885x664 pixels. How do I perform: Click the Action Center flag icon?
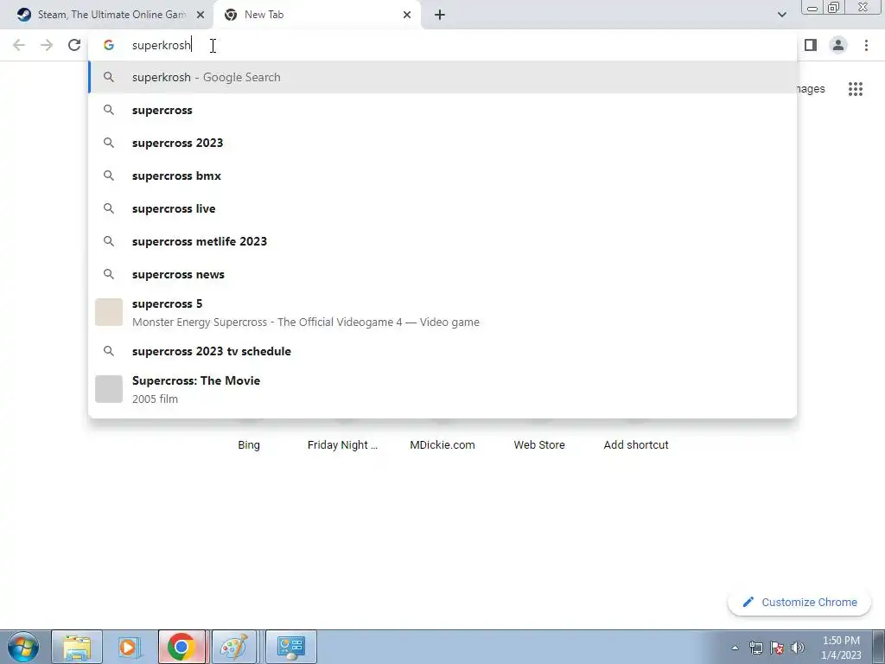pyautogui.click(x=777, y=648)
